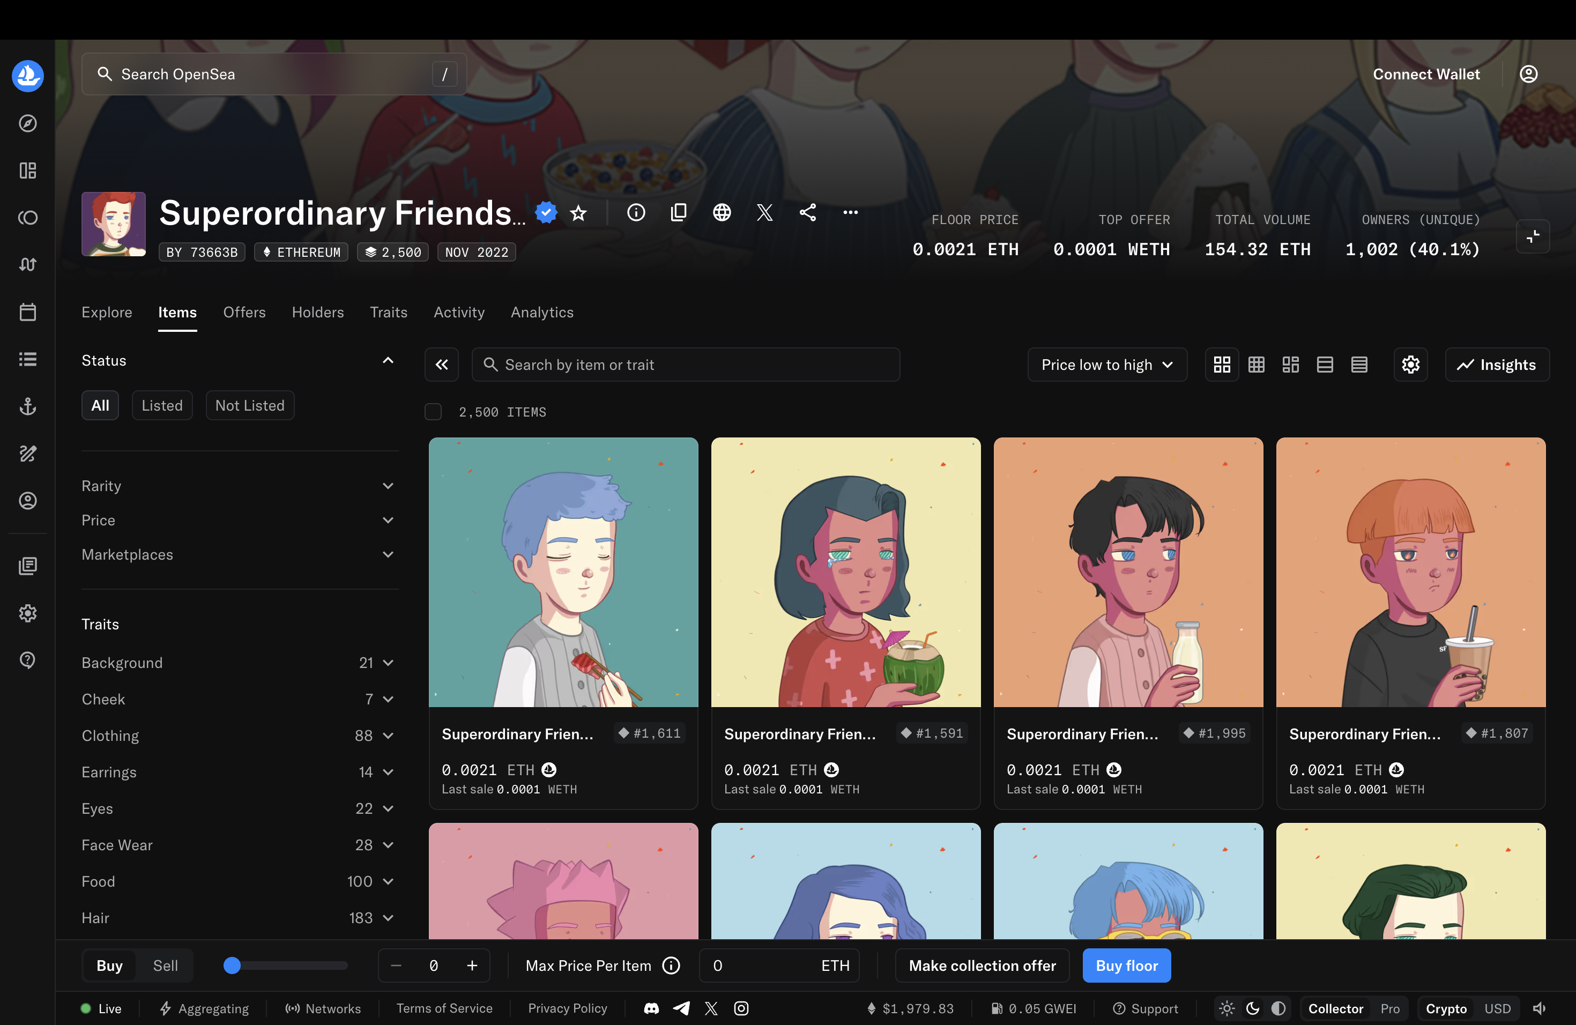Open the calendar Drops icon in sidebar

pyautogui.click(x=28, y=312)
